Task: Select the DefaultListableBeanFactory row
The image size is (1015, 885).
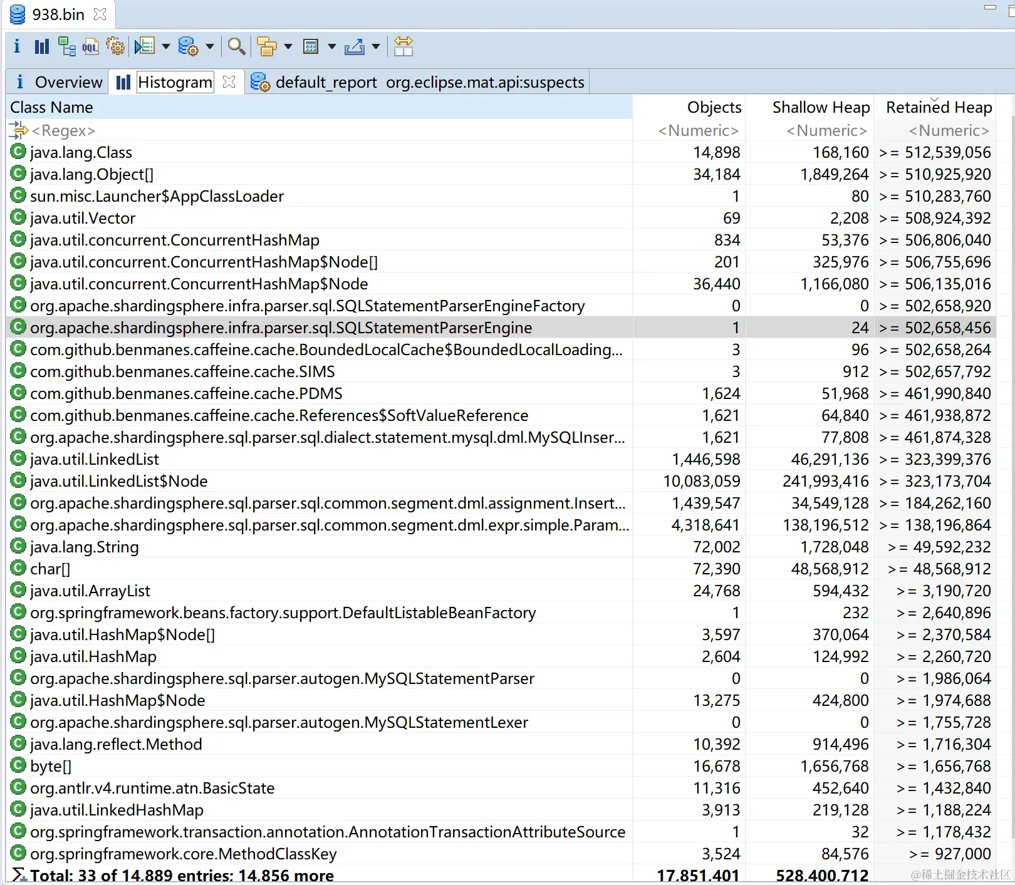Action: point(501,613)
